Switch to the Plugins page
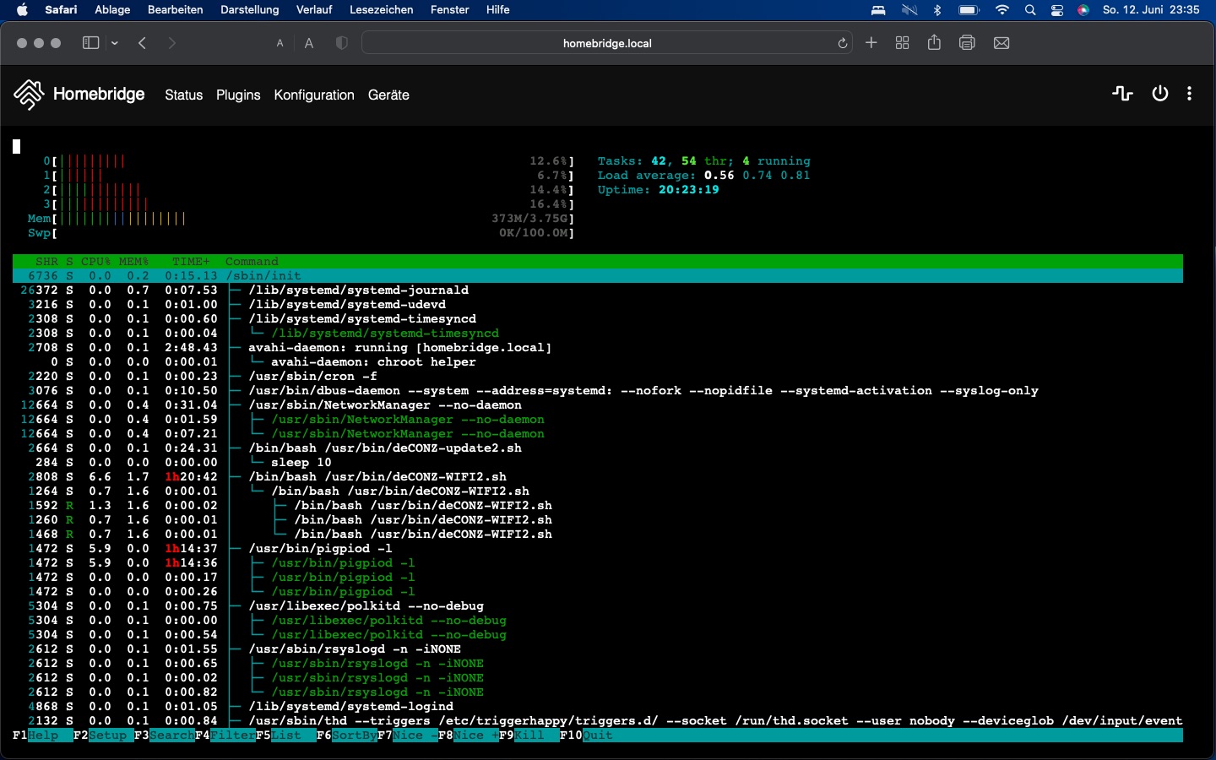This screenshot has width=1216, height=760. coord(238,95)
